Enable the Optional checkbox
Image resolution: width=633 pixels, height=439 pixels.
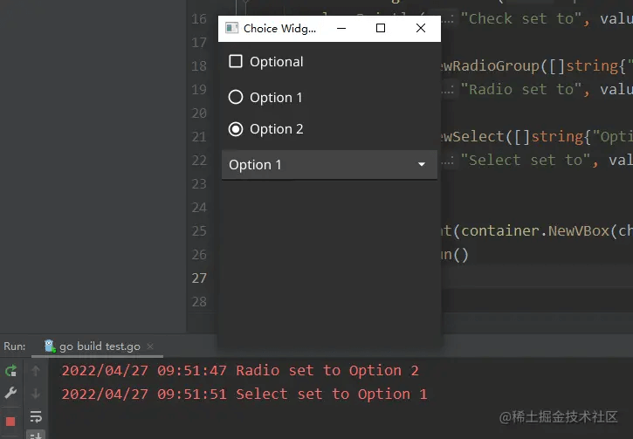(x=236, y=62)
